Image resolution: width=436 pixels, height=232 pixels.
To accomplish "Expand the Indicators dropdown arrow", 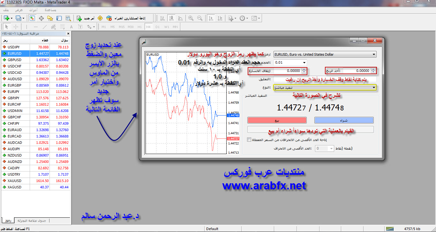I will click(235, 18).
